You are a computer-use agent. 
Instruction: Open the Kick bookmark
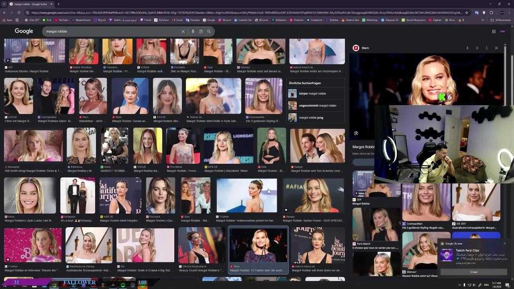coord(47,20)
